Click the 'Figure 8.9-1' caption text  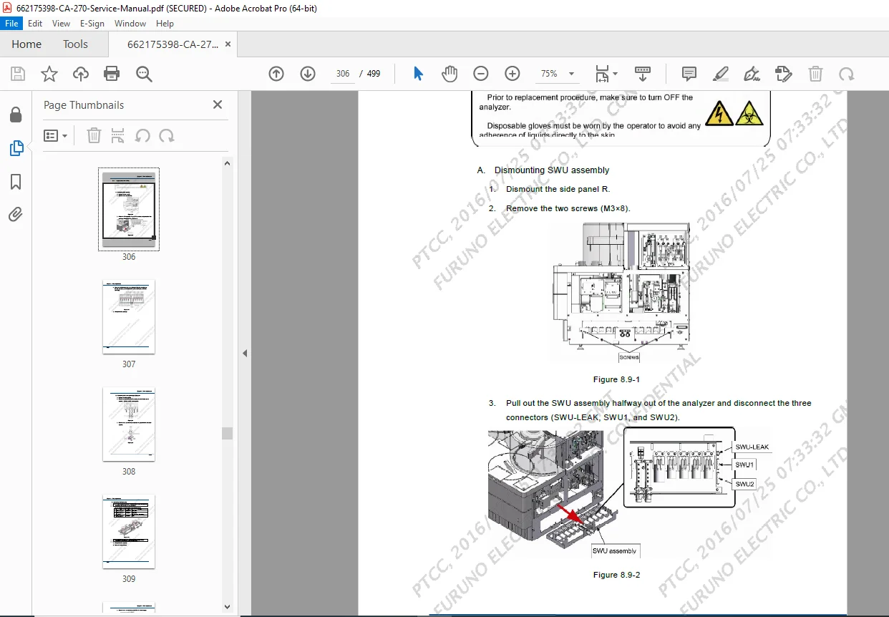pos(616,379)
